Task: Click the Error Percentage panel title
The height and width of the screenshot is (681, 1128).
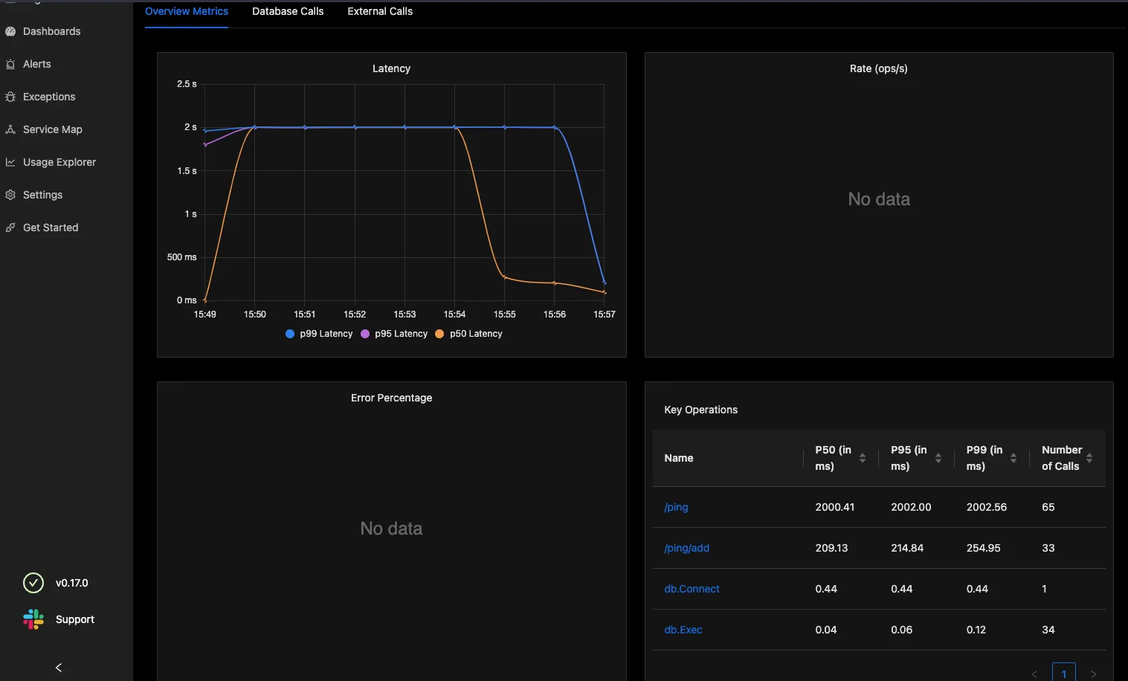Action: point(391,398)
